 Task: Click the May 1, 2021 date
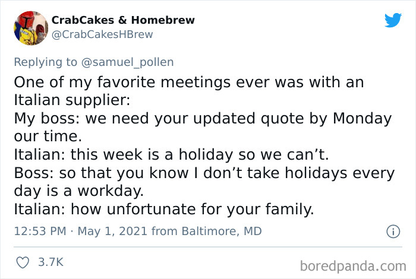click(x=112, y=231)
